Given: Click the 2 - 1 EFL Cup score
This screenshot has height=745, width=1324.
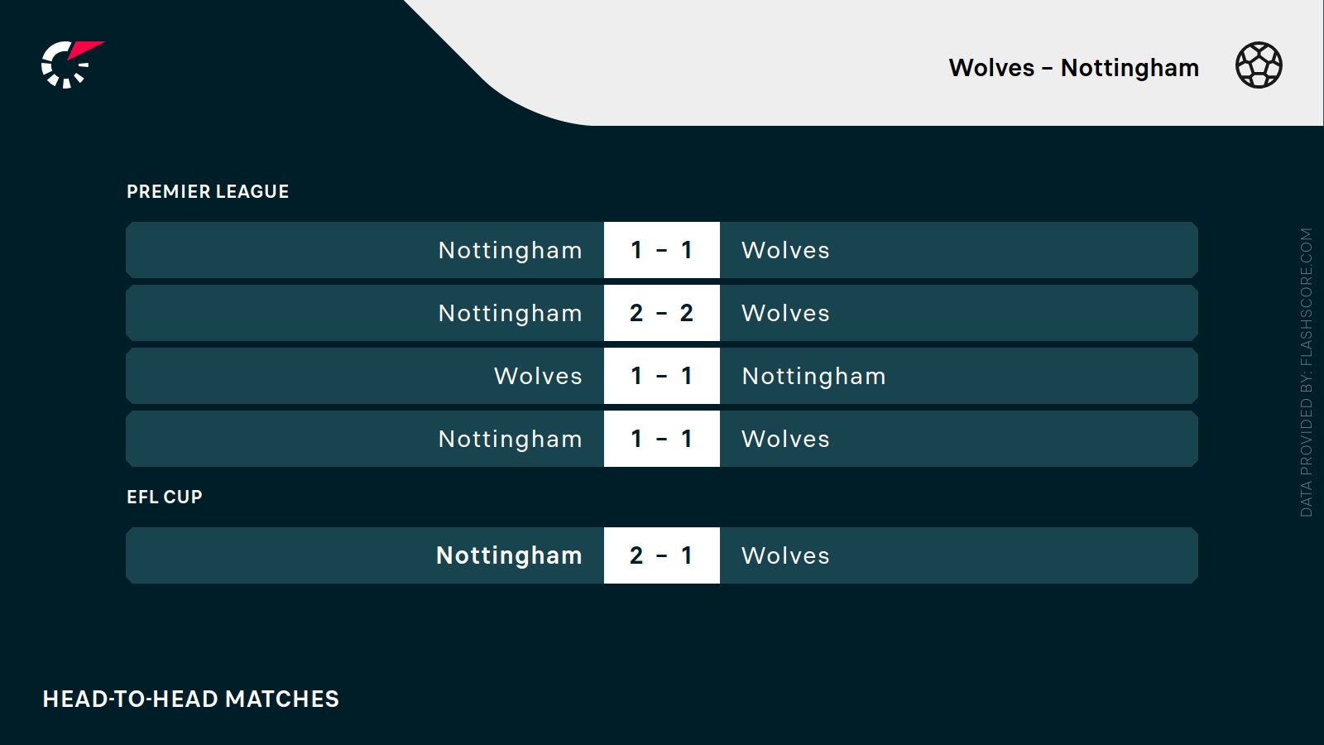Looking at the screenshot, I should (661, 555).
